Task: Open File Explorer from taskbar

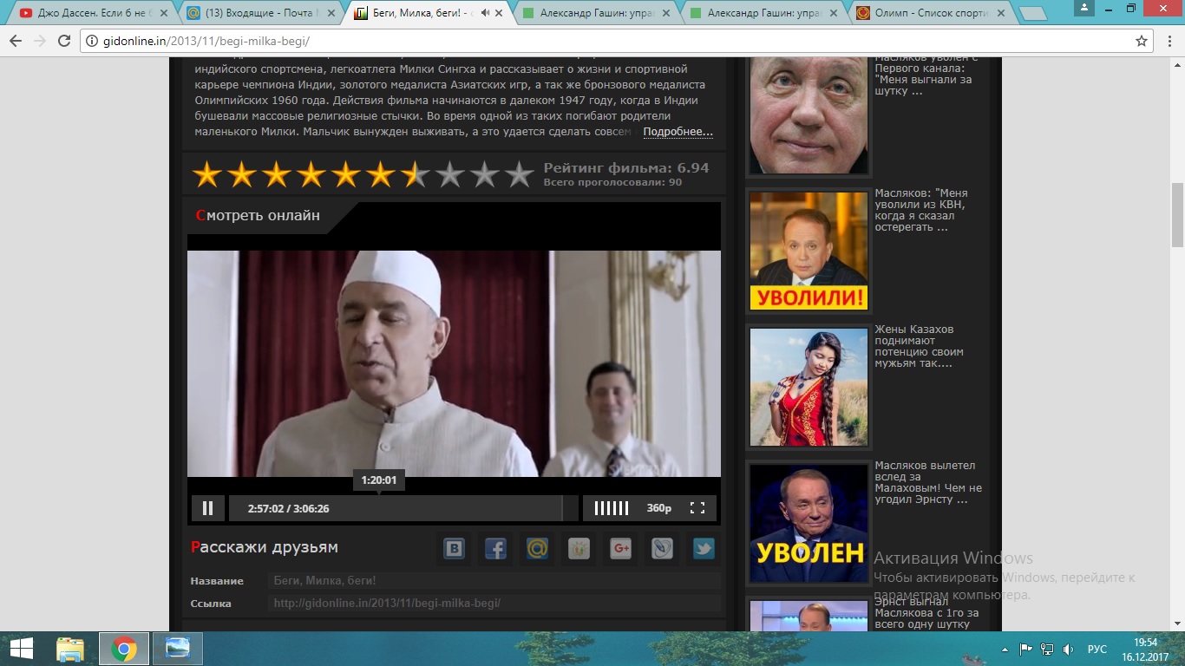Action: 70,649
